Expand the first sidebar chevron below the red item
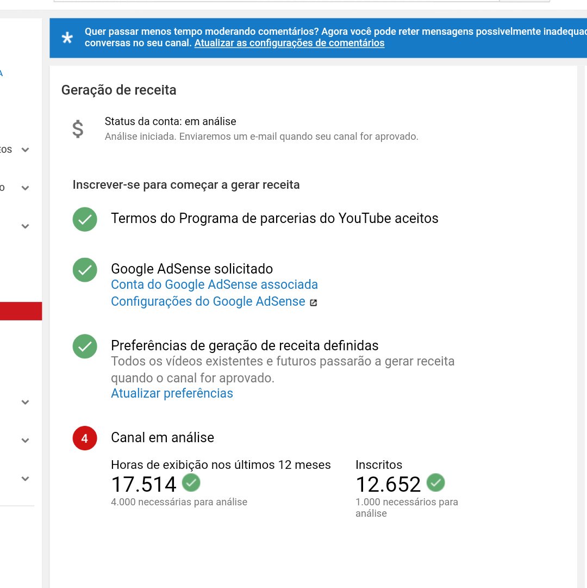The image size is (587, 588). coord(25,403)
